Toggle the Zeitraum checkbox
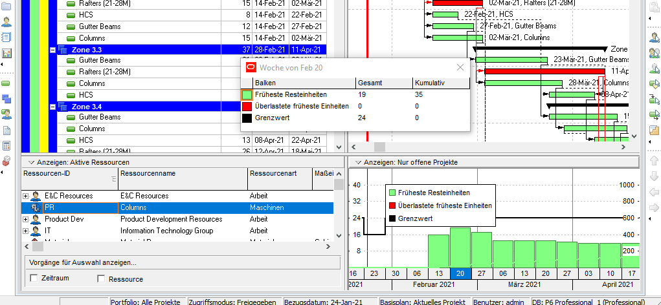This screenshot has height=305, width=661. coord(34,278)
